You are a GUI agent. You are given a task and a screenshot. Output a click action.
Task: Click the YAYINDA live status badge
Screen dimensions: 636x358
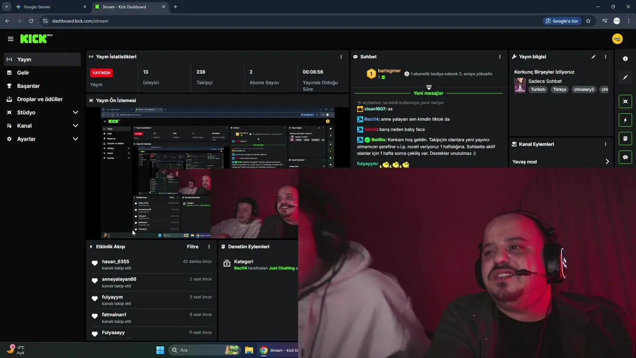[x=101, y=73]
